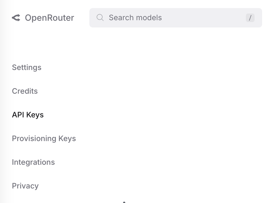
Task: Click the OpenRouter arrows logo
Action: tap(16, 18)
